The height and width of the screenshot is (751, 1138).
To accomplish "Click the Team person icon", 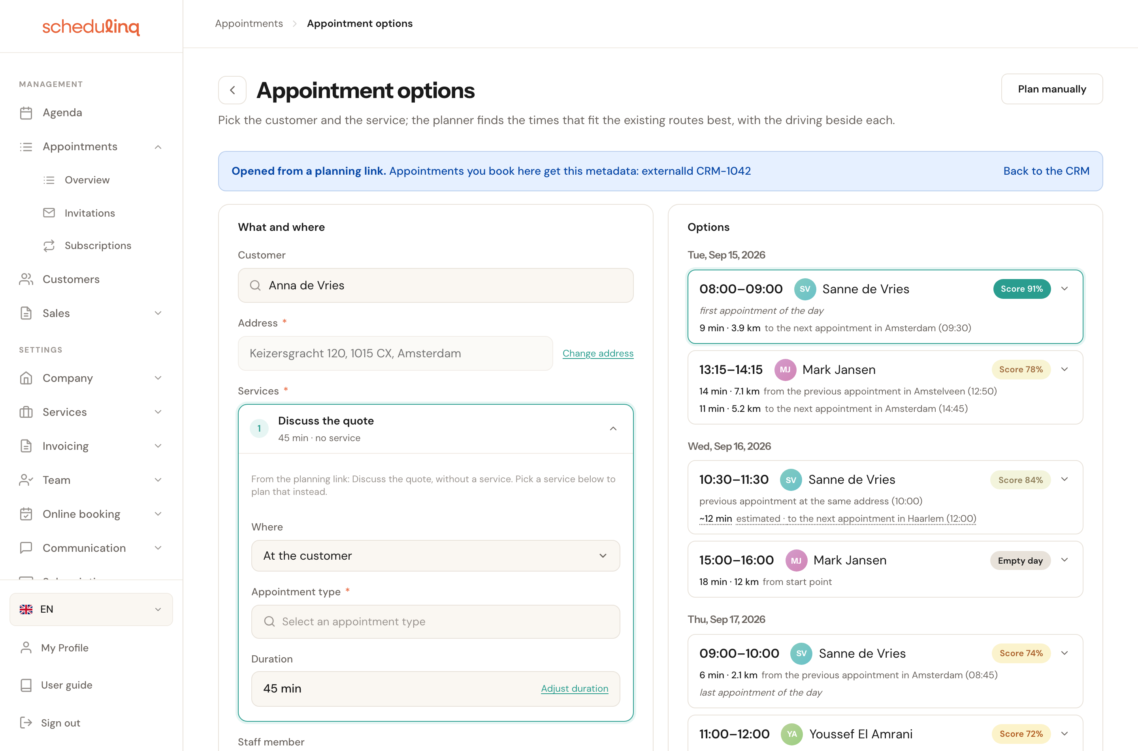I will pos(26,480).
